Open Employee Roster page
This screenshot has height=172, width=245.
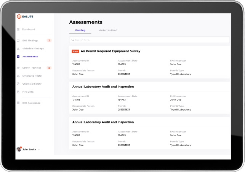click(32, 76)
